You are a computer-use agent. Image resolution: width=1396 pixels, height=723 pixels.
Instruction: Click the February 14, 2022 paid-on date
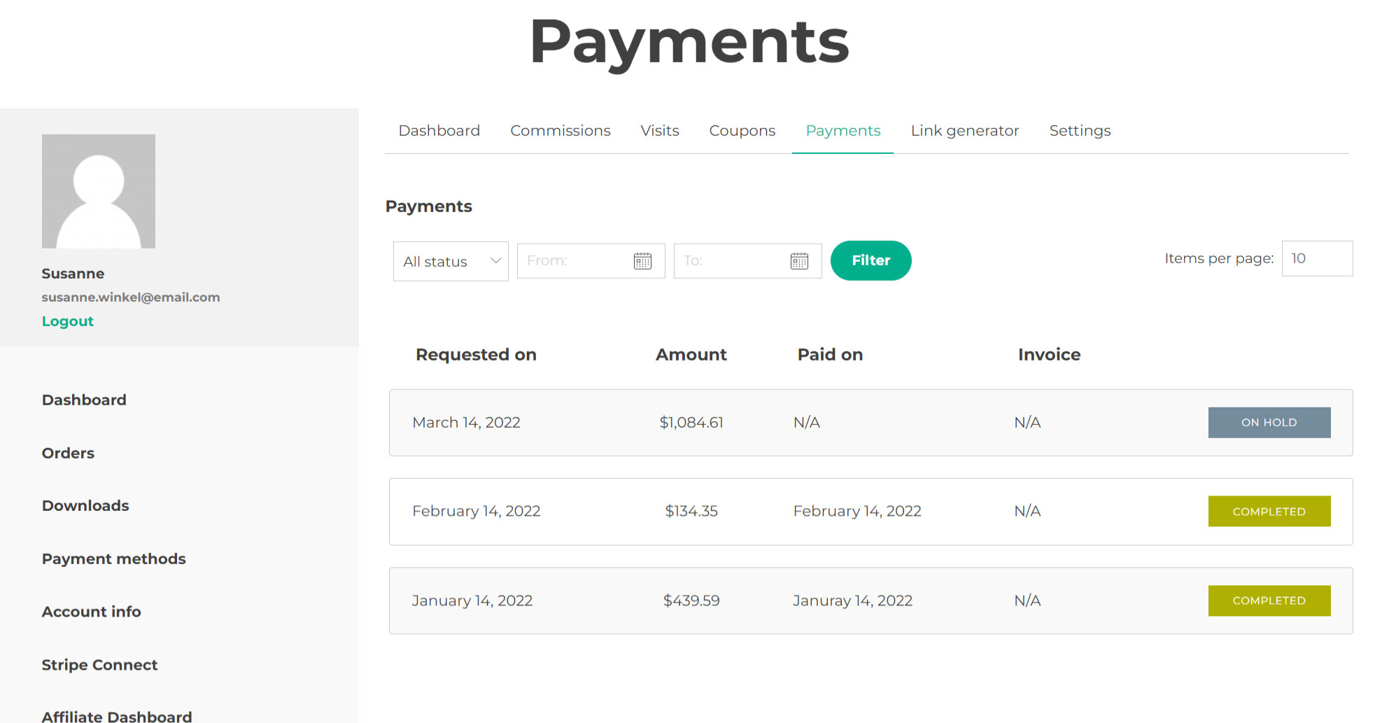[857, 512]
